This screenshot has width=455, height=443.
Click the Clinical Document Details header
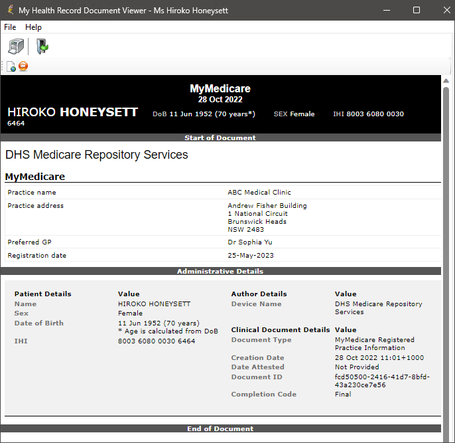[x=281, y=329]
